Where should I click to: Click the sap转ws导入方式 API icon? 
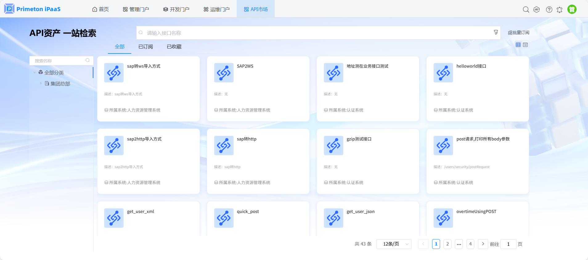114,73
